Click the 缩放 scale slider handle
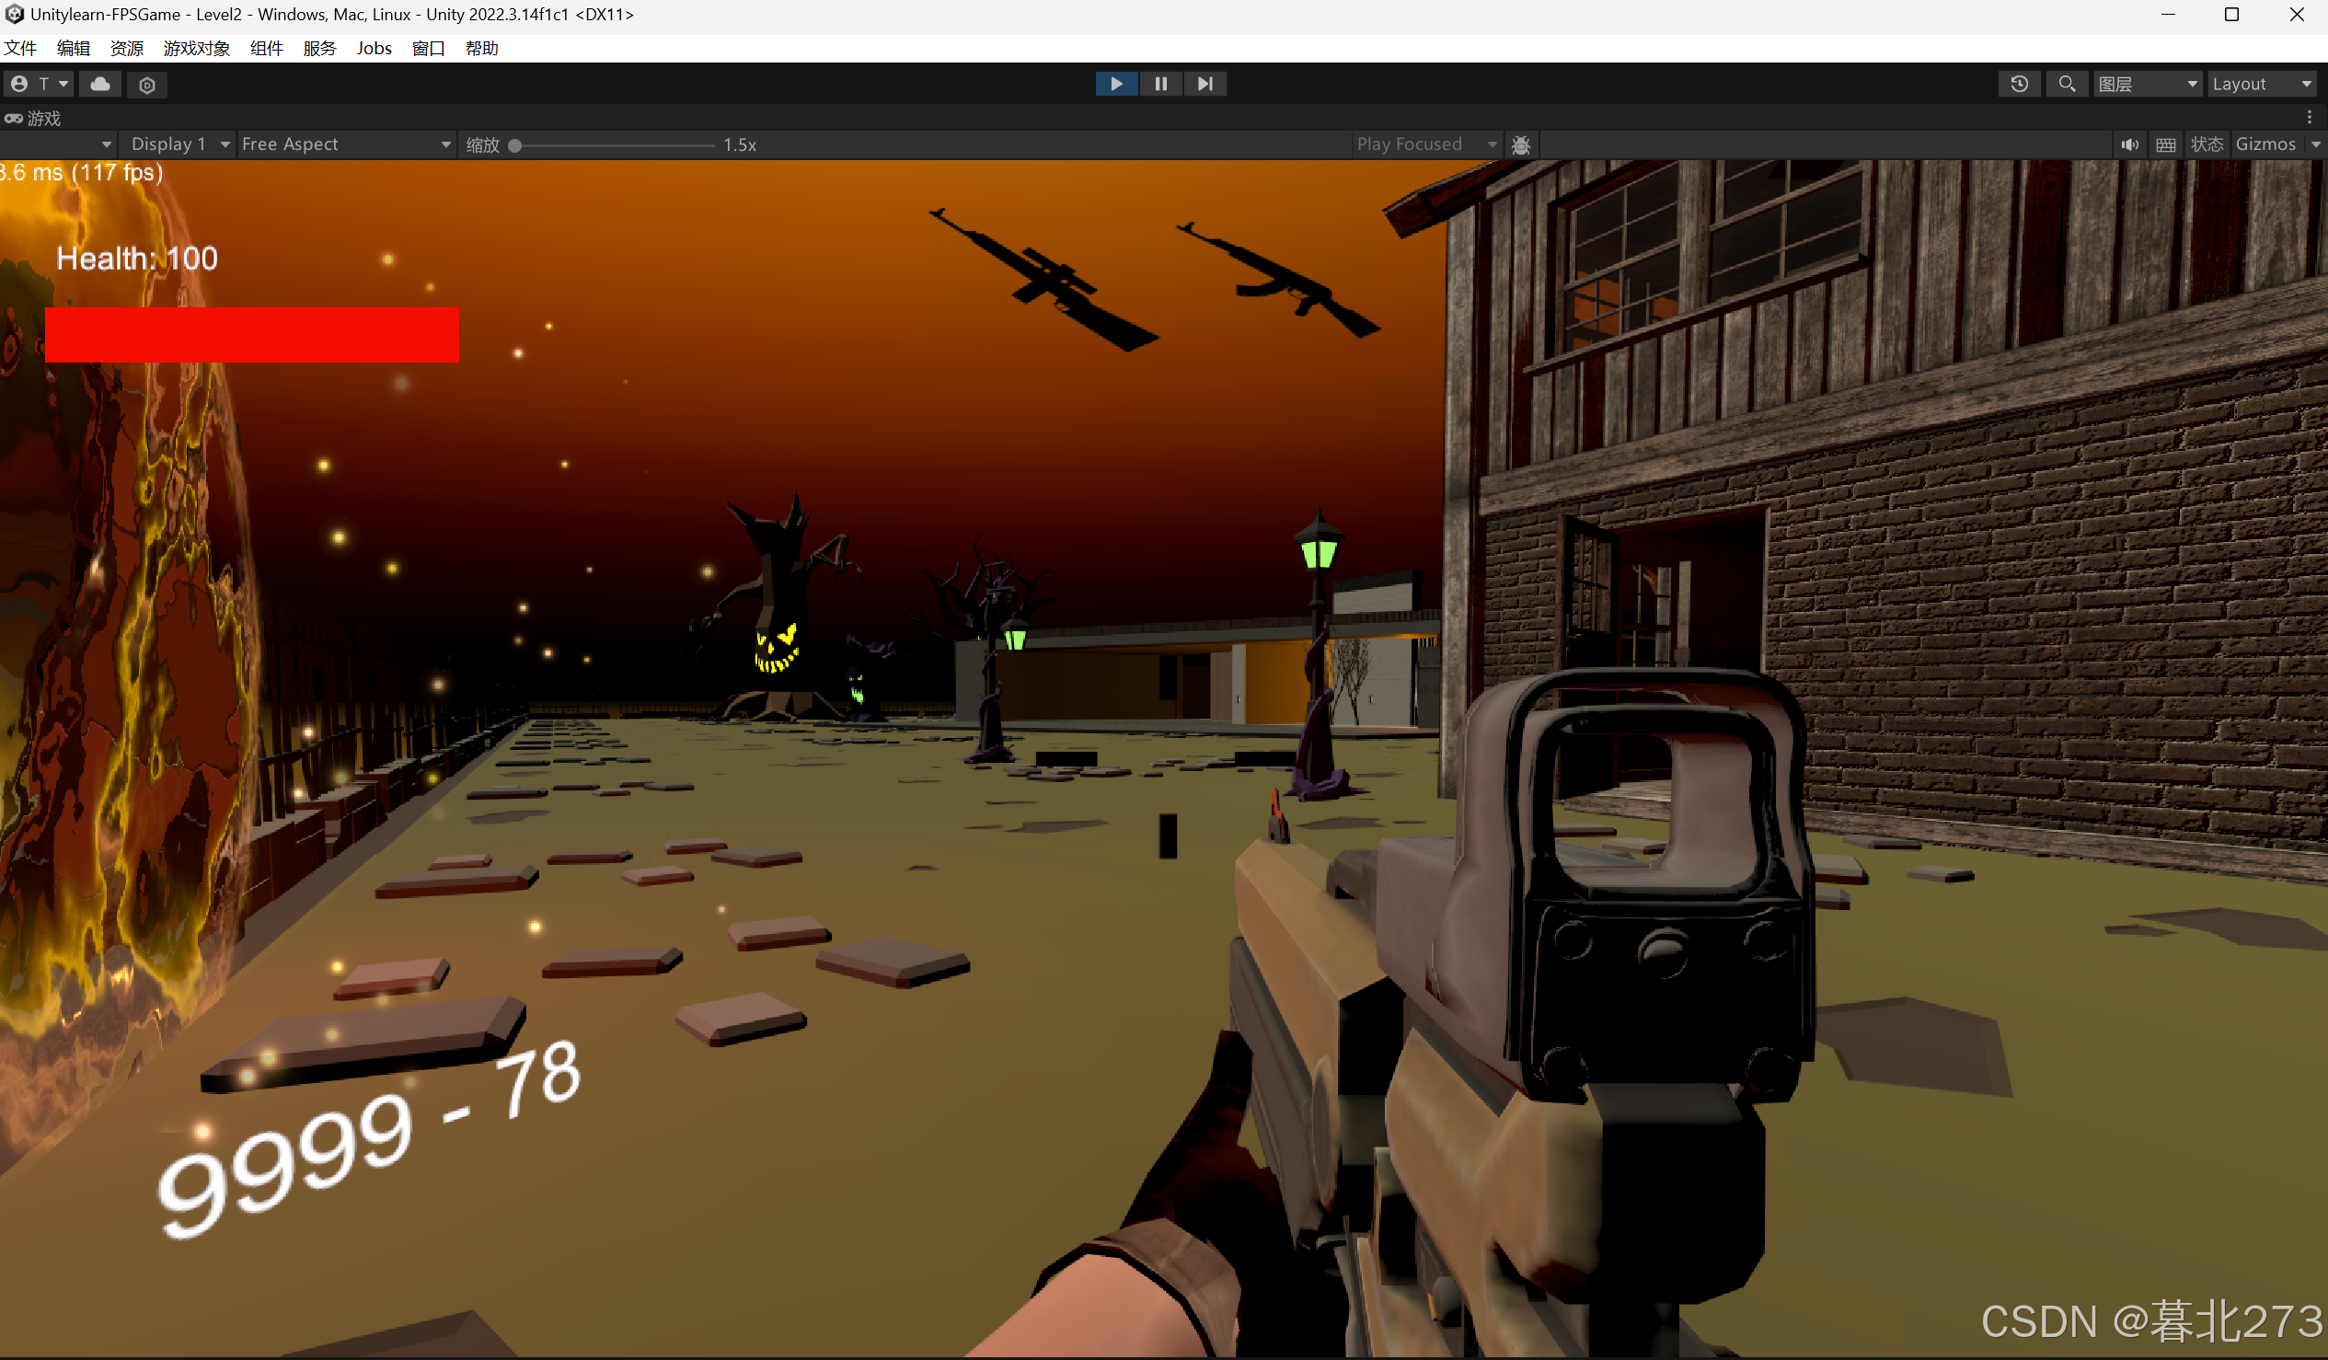The width and height of the screenshot is (2328, 1360). (x=515, y=145)
